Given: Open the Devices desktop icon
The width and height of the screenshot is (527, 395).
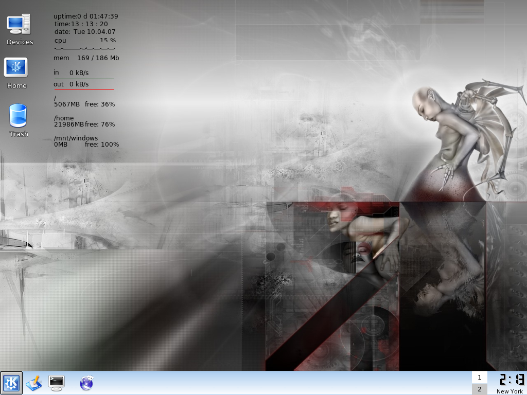Looking at the screenshot, I should (20, 29).
